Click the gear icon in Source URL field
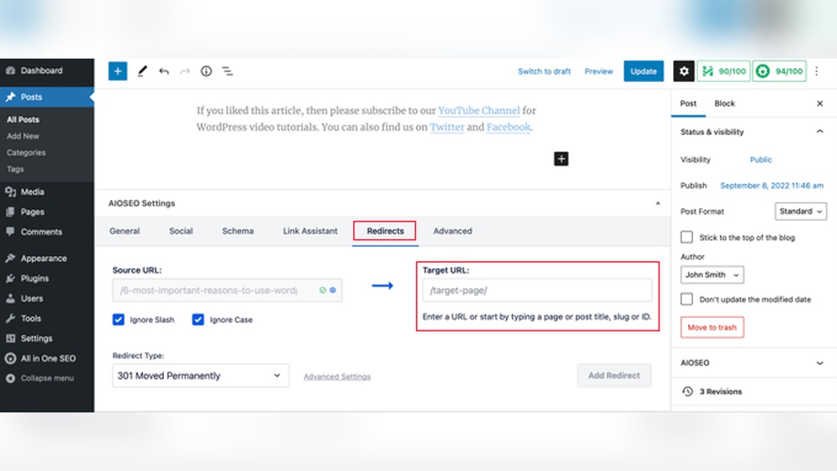The width and height of the screenshot is (837, 471). point(332,290)
